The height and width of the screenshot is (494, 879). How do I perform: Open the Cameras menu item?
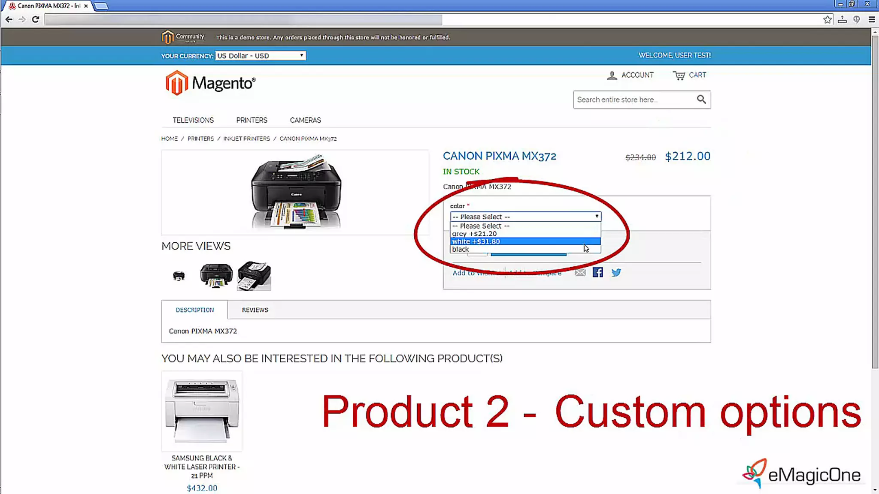point(305,120)
